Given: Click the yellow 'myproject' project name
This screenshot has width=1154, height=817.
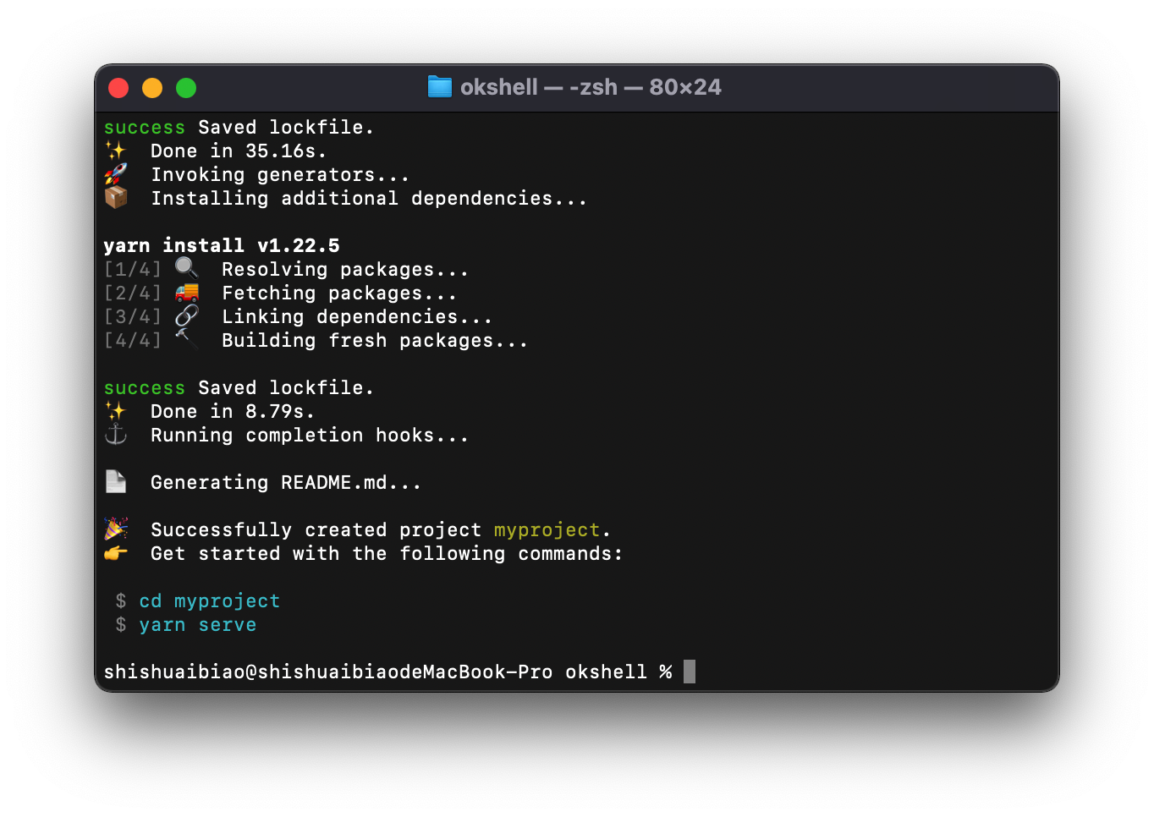Looking at the screenshot, I should pos(547,529).
